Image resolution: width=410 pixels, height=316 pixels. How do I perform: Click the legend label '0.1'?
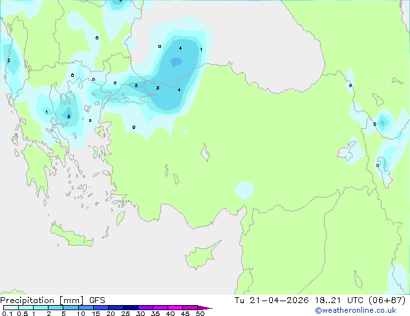tap(7, 313)
